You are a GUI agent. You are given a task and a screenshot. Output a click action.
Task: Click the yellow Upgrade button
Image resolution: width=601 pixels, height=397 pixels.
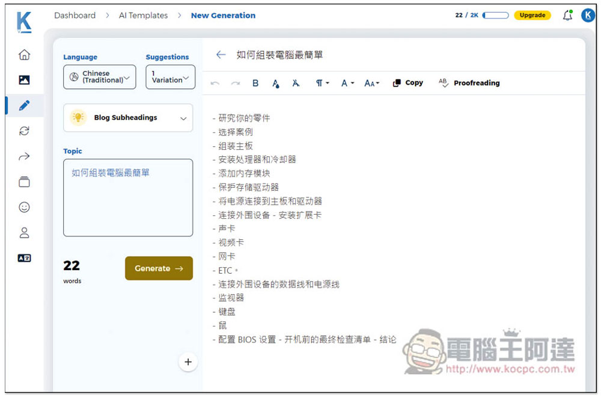click(x=532, y=16)
